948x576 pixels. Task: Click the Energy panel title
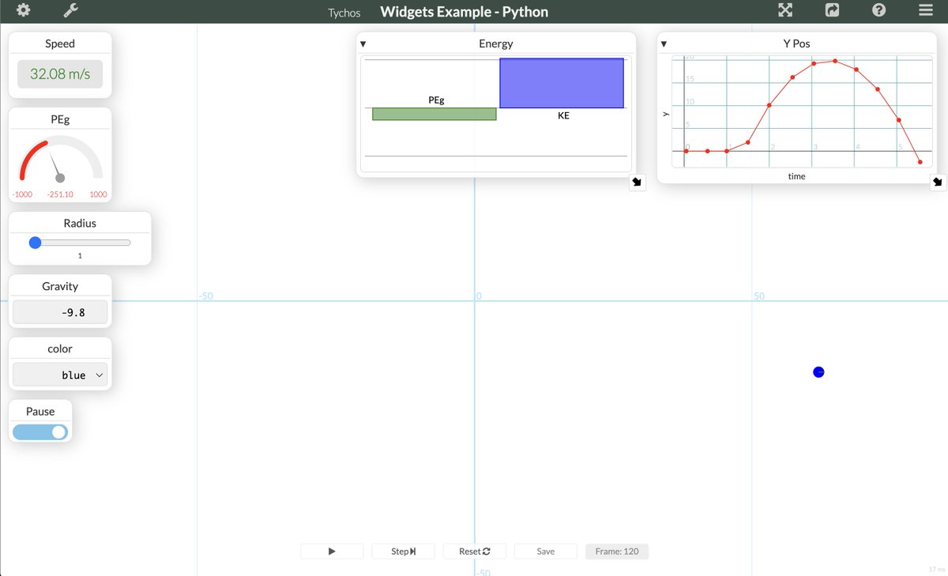click(496, 44)
